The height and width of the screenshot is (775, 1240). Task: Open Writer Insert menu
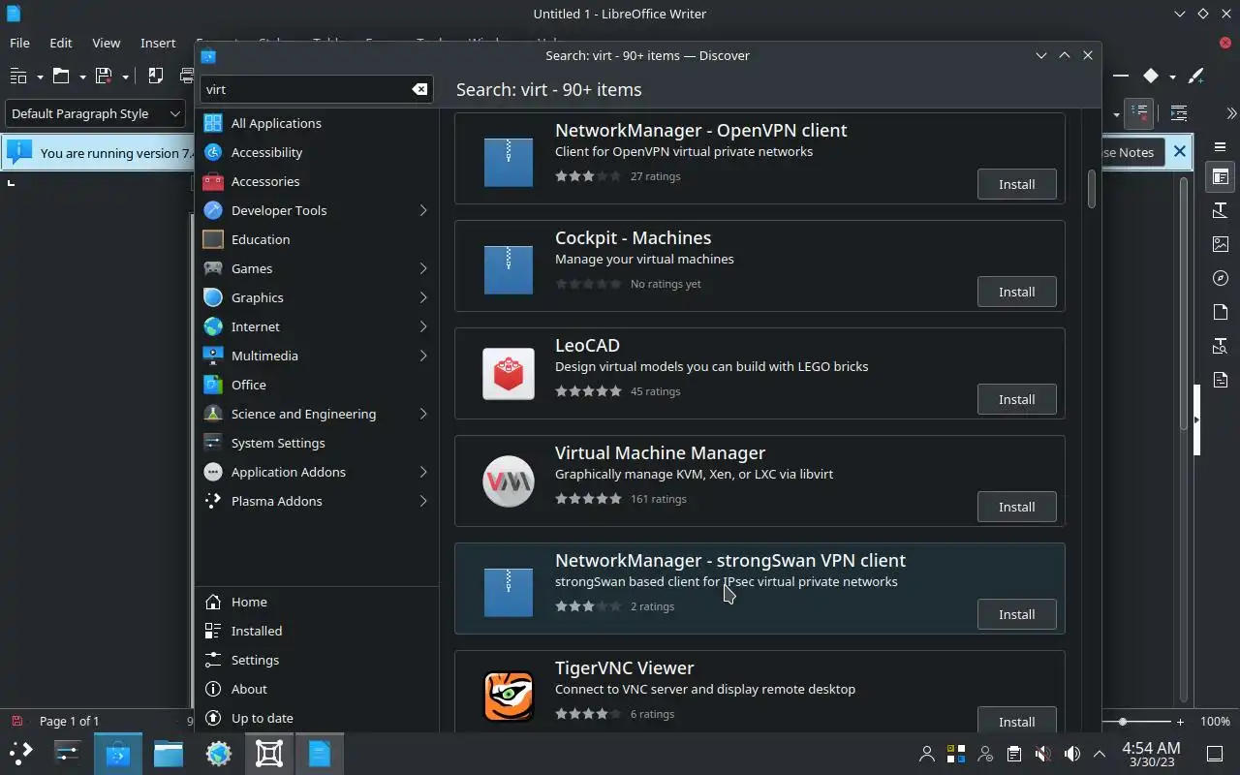(x=158, y=43)
